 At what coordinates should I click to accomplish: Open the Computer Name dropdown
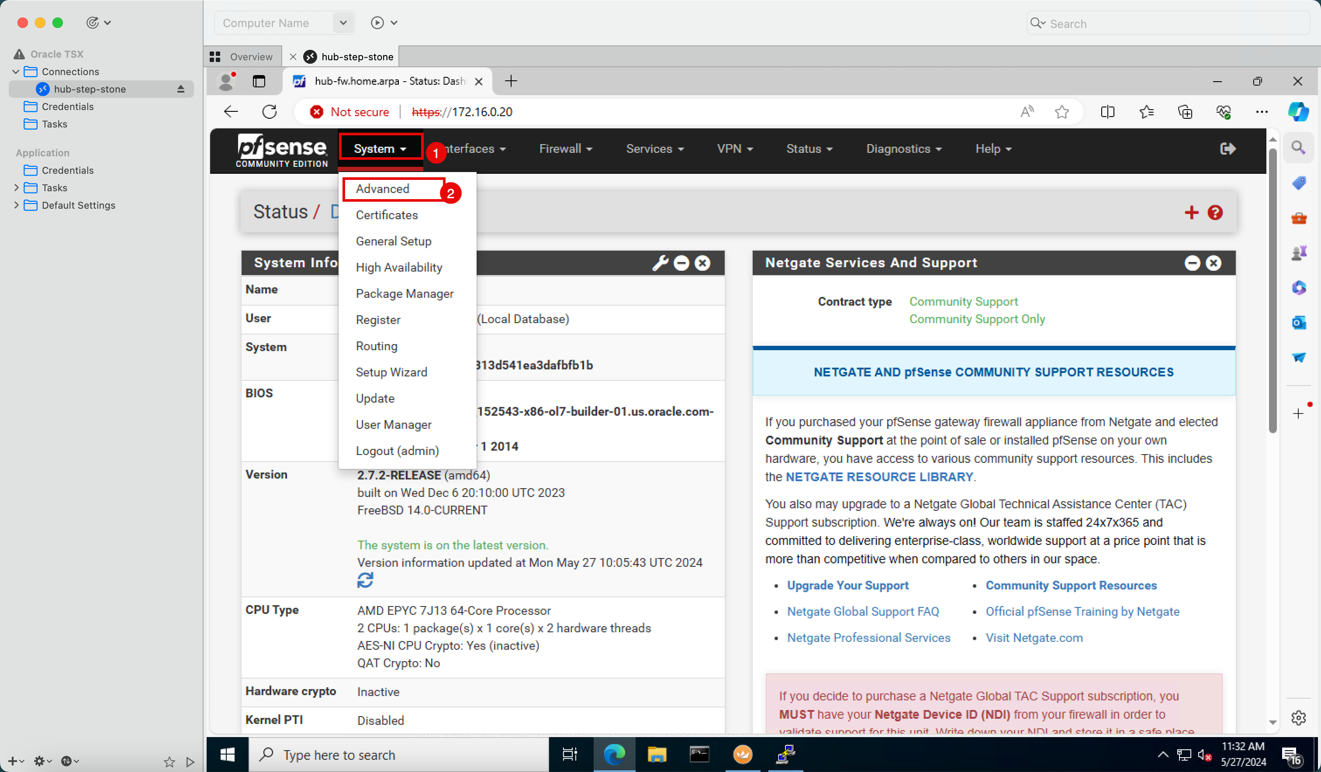pos(343,23)
